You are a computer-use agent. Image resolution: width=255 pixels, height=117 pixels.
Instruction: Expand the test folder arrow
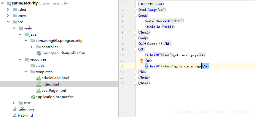pos(14,103)
